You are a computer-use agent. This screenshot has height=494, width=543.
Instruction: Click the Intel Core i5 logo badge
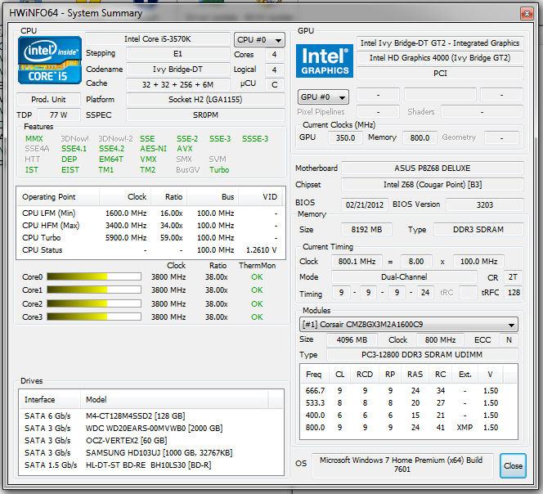pos(50,61)
